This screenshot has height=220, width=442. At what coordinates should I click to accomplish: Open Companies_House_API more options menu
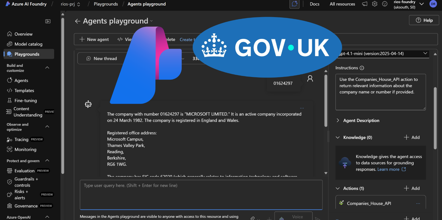tap(418, 203)
